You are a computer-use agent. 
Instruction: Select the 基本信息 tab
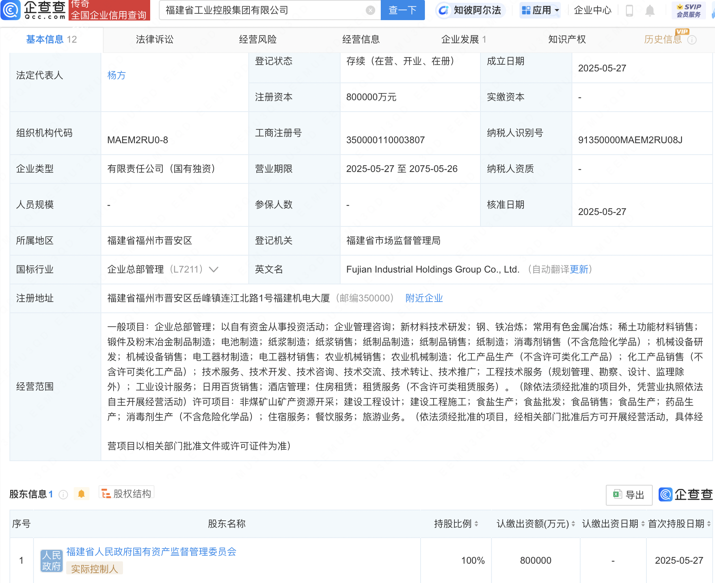click(51, 39)
